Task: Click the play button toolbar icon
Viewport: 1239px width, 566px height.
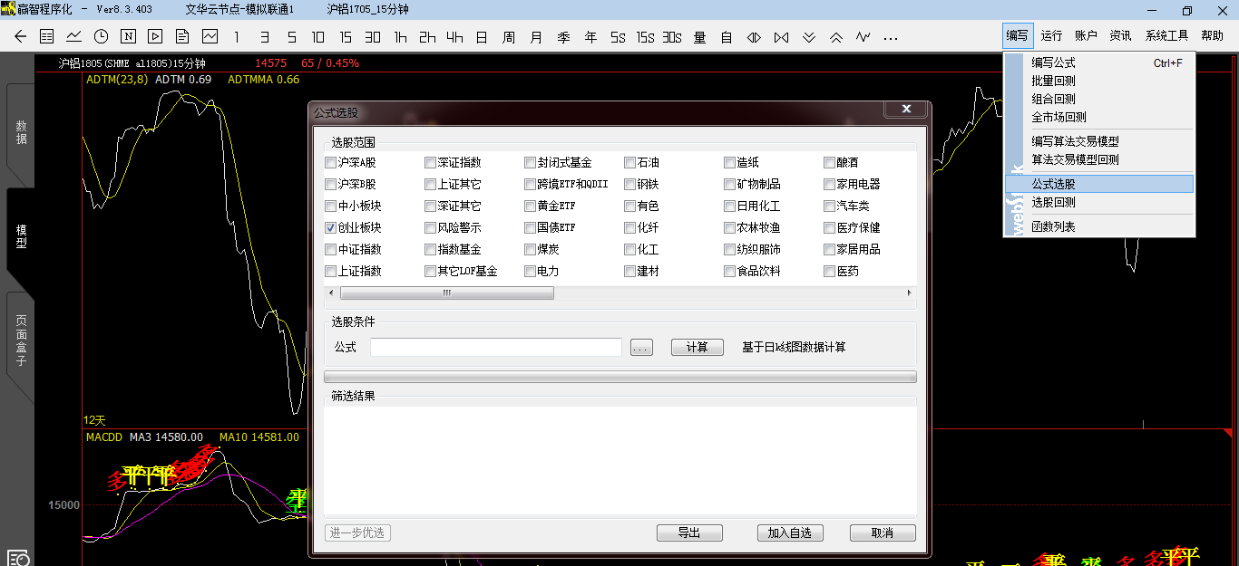Action: pos(155,37)
